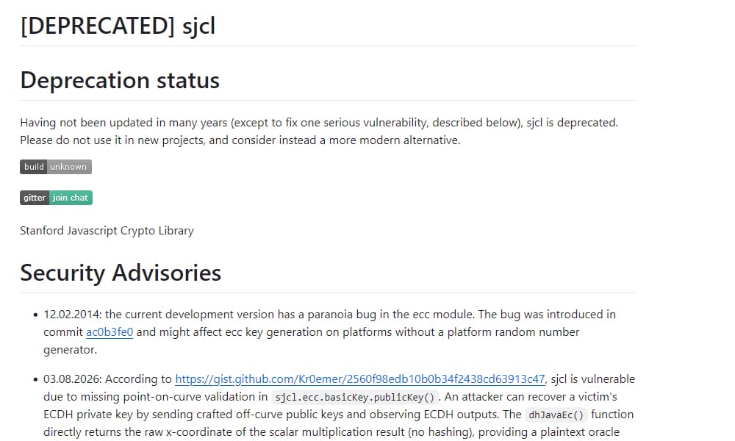
Task: Click the sjcl.ecc.basicKey.publicKey() code snippet
Action: (x=355, y=398)
